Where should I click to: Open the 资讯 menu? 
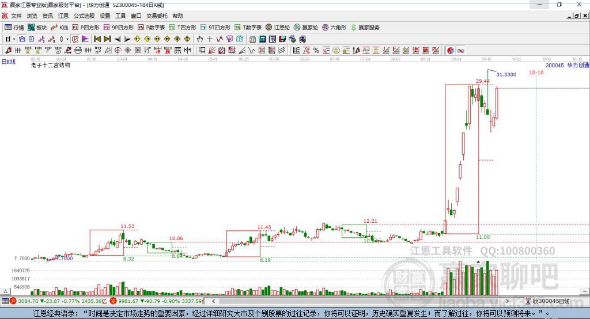[x=47, y=16]
